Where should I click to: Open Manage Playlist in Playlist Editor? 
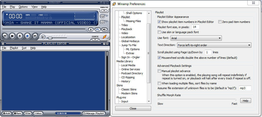click(94, 113)
